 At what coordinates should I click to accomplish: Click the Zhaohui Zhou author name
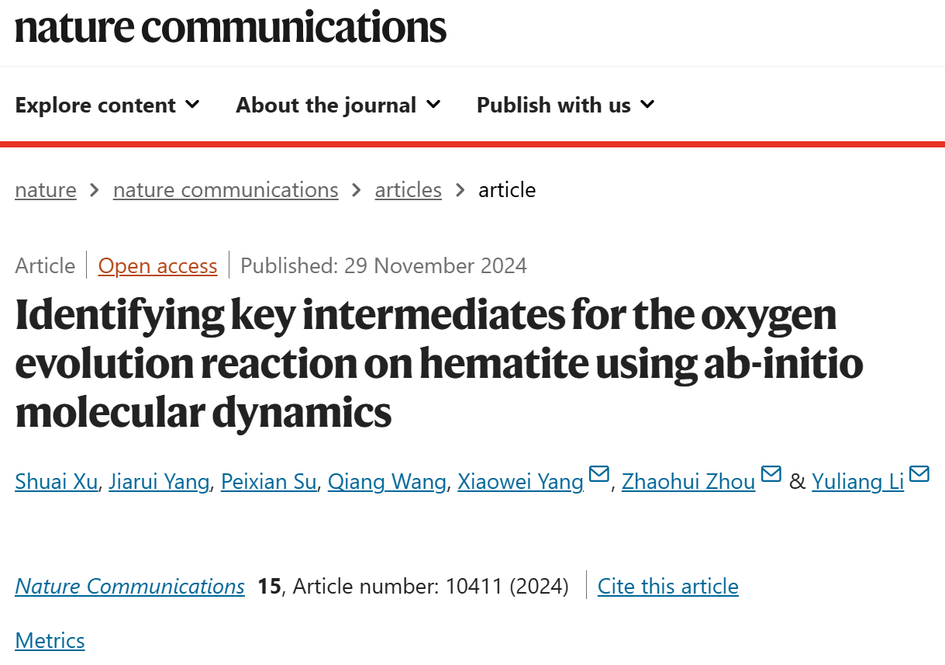(688, 482)
